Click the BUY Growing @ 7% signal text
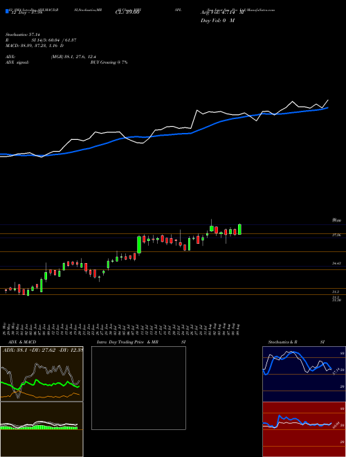The height and width of the screenshot is (457, 346). click(x=109, y=62)
